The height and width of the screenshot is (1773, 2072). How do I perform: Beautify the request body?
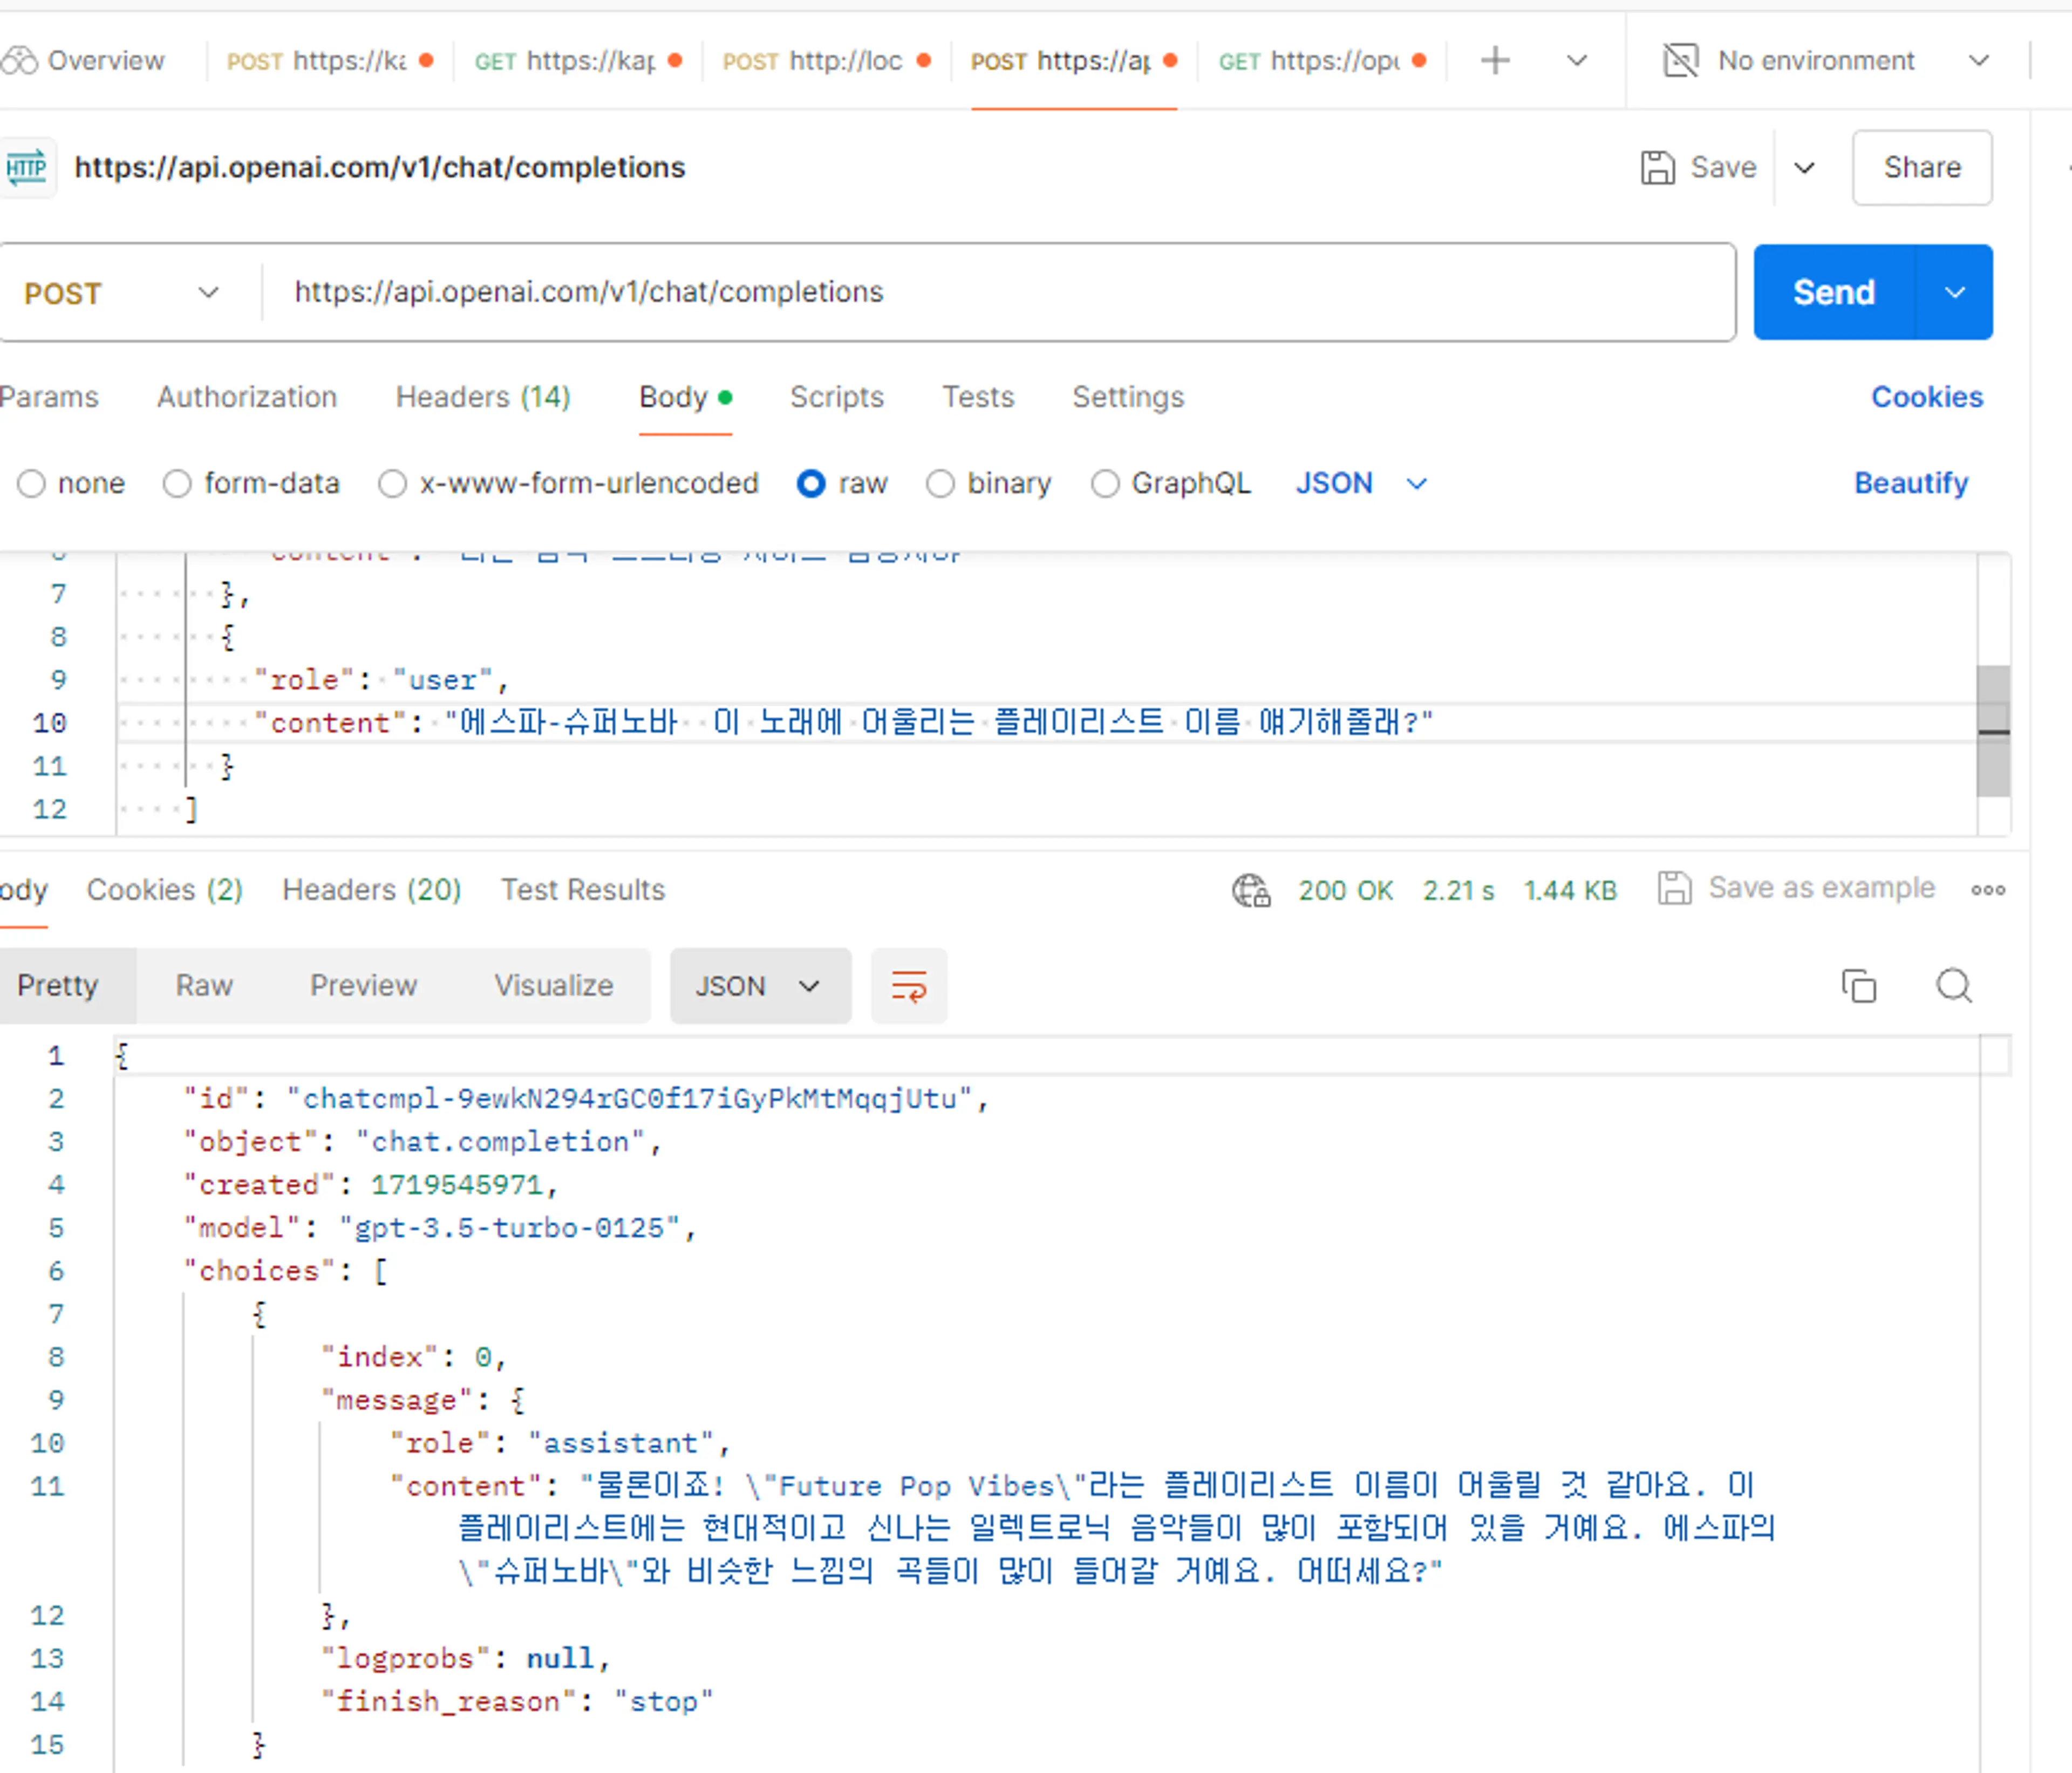tap(1911, 483)
